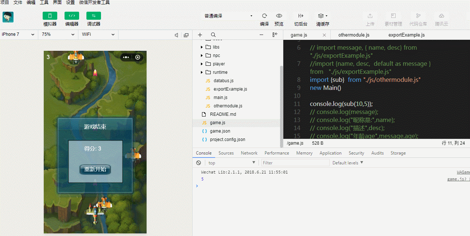This screenshot has width=470, height=236.
Task: Mute the simulator sound
Action: click(x=176, y=35)
